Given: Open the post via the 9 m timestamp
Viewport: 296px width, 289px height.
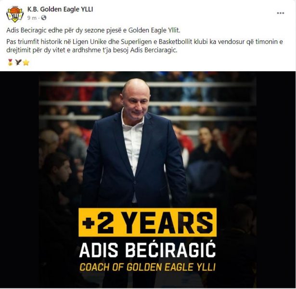Looking at the screenshot, I should [x=32, y=18].
